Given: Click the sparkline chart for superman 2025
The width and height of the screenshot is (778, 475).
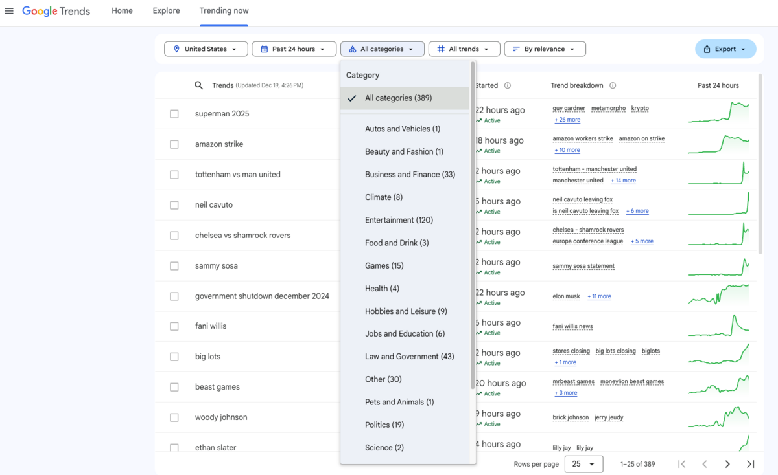Looking at the screenshot, I should (x=718, y=113).
